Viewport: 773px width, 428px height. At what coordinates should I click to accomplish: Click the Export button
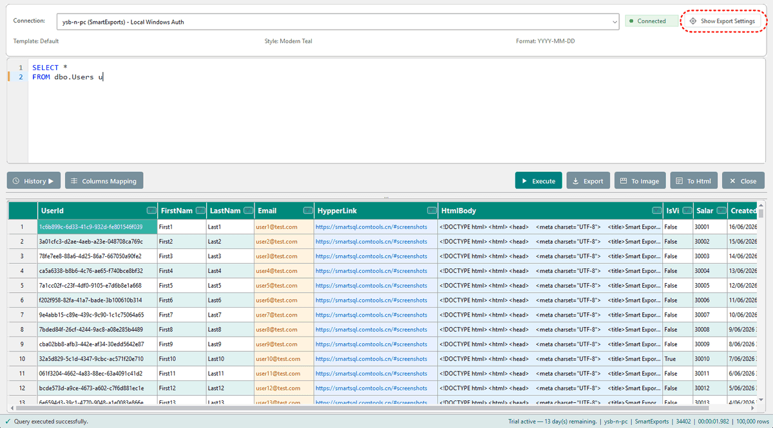tap(587, 181)
